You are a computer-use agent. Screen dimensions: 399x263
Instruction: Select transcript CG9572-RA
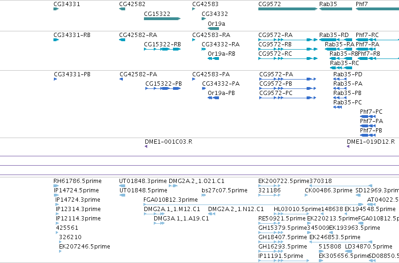pyautogui.click(x=275, y=35)
